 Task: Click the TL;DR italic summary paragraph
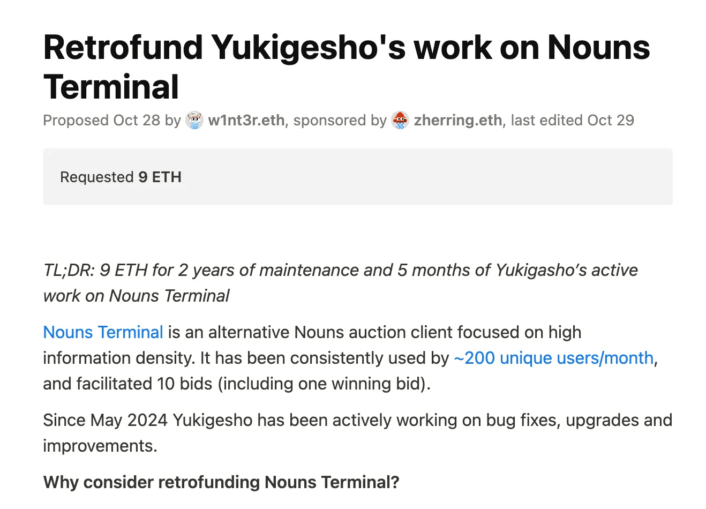tap(341, 283)
